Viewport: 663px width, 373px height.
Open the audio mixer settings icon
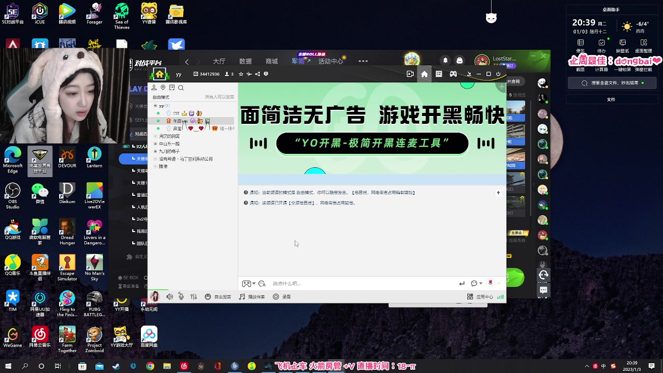pos(194,297)
